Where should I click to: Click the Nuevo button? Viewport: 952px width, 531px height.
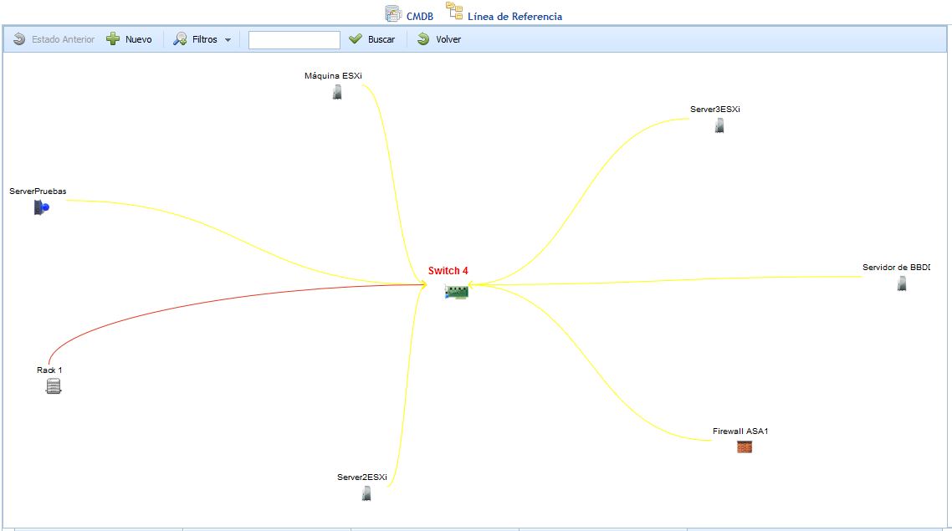click(x=130, y=39)
